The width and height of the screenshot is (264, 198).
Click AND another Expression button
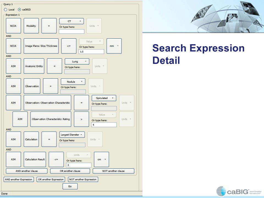click(x=19, y=180)
